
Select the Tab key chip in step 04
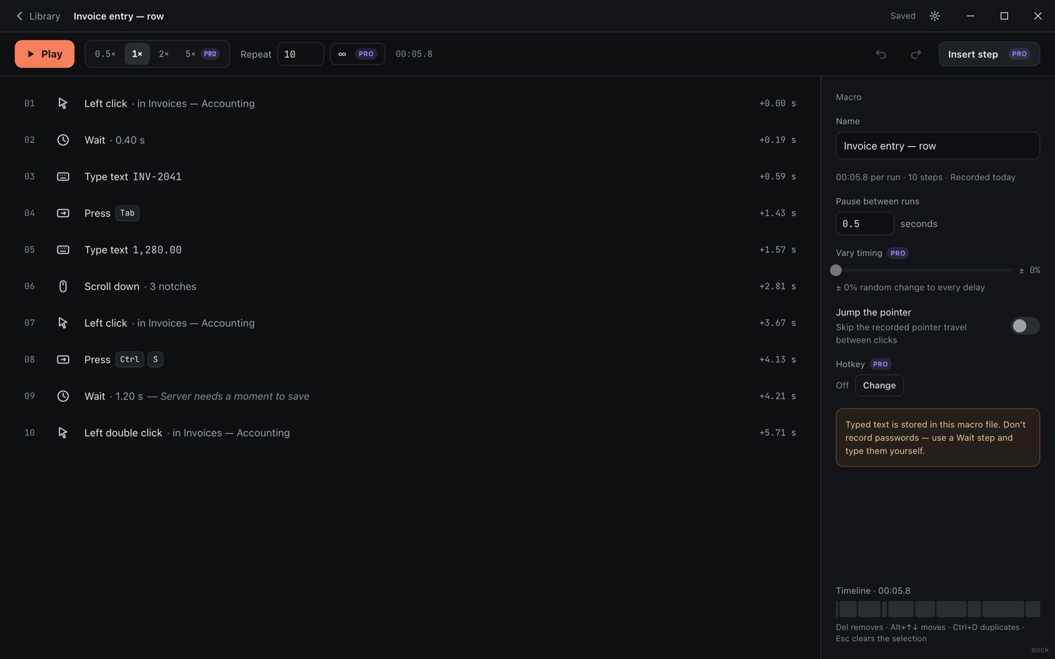click(127, 213)
